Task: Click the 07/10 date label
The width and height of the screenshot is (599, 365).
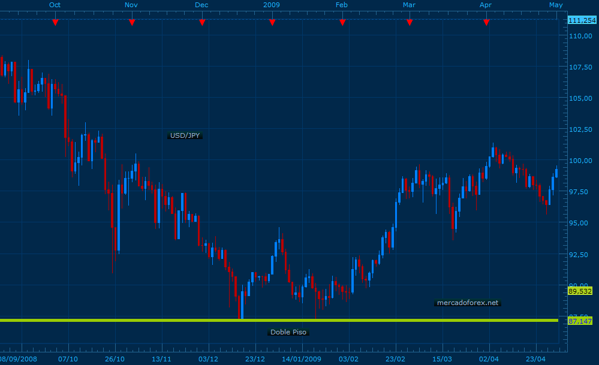Action: [x=68, y=359]
